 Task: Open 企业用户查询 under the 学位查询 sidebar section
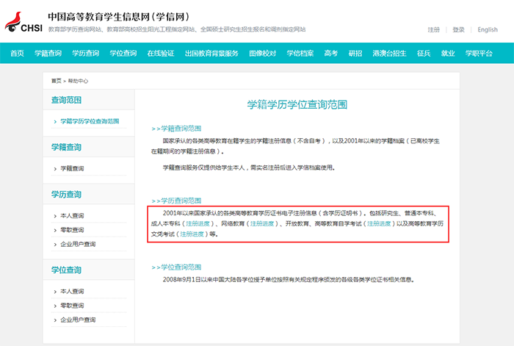78,319
